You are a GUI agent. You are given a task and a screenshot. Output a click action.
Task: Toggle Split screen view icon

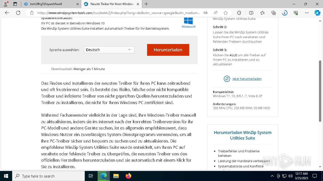[251, 13]
